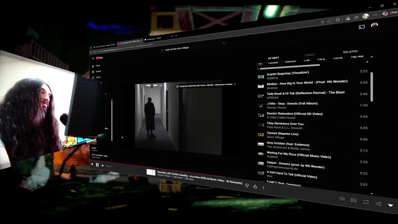
Task: Click the YouTube Music logo
Action: tap(99, 58)
